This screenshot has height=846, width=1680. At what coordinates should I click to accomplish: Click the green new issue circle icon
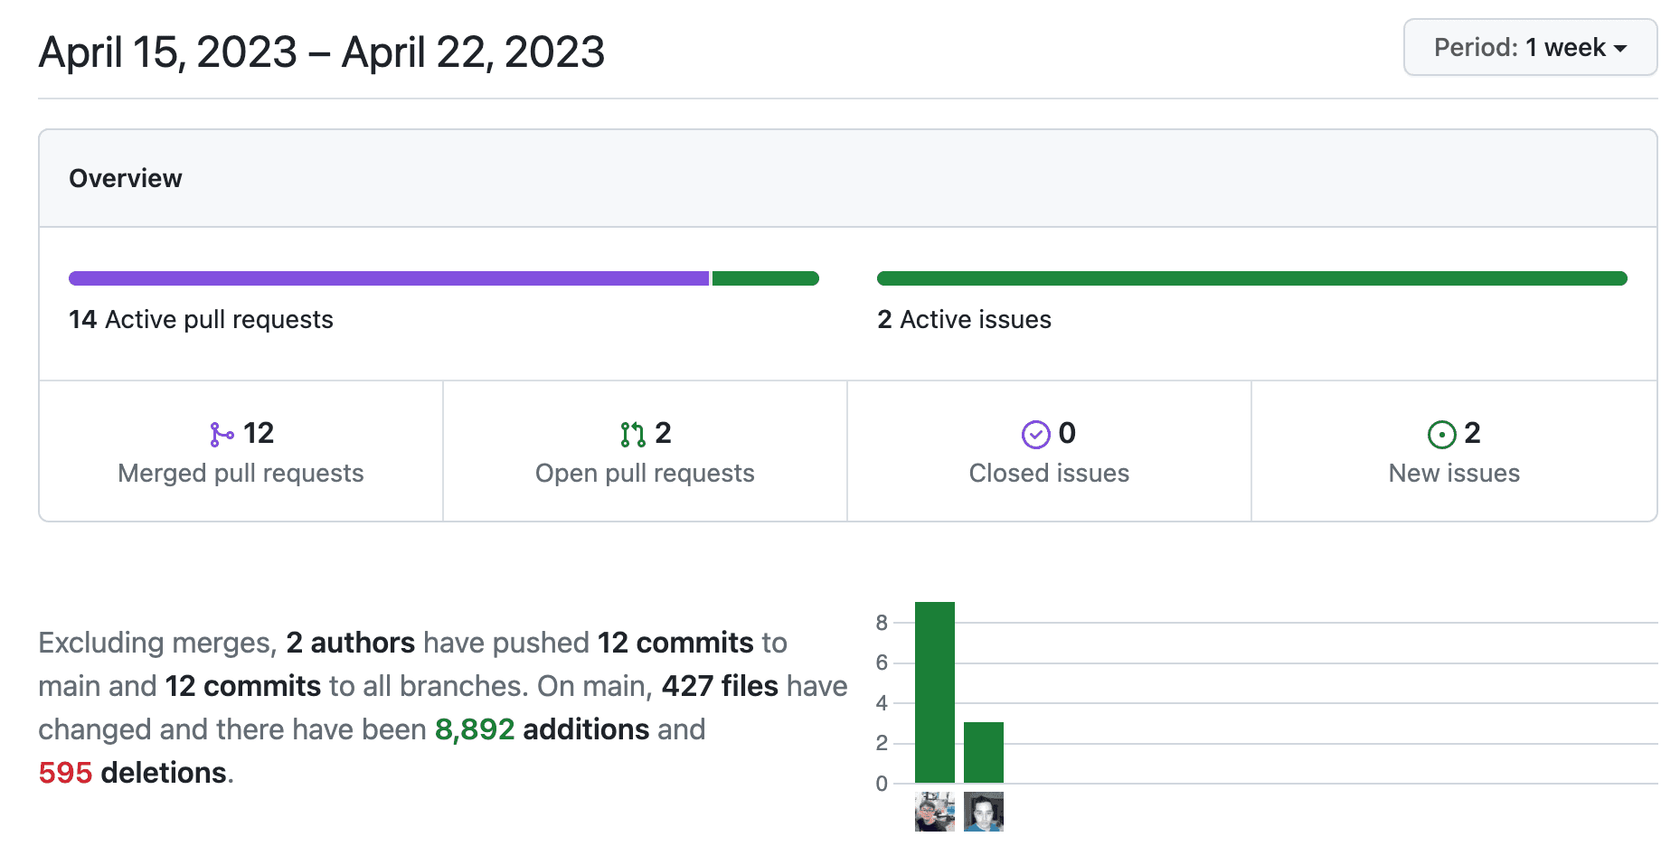[1441, 435]
